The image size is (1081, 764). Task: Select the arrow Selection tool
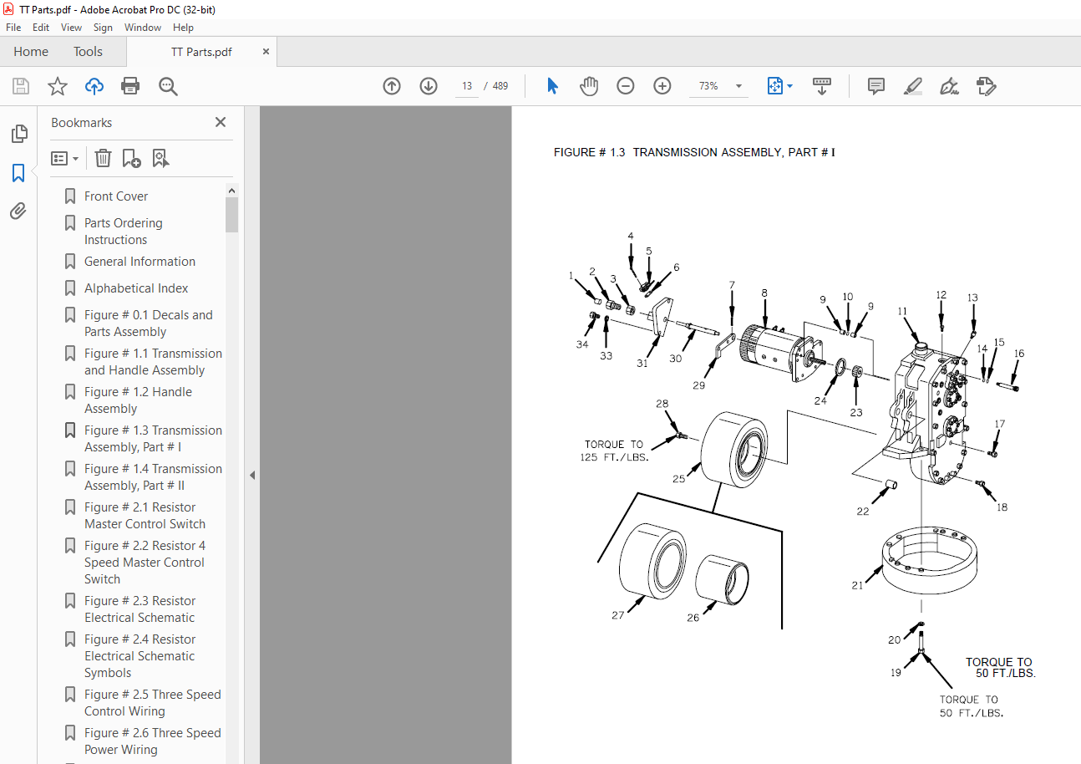click(x=552, y=86)
